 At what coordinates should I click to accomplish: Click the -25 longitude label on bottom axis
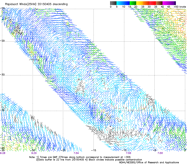33,150
